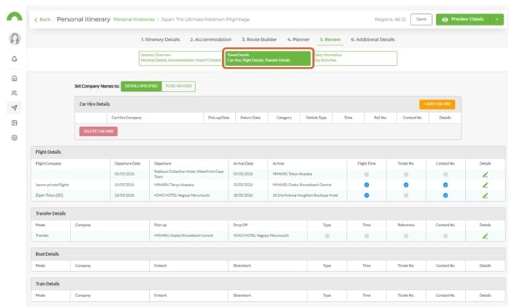This screenshot has width=515, height=307.
Task: Open the user profile avatar
Action: 15,38
